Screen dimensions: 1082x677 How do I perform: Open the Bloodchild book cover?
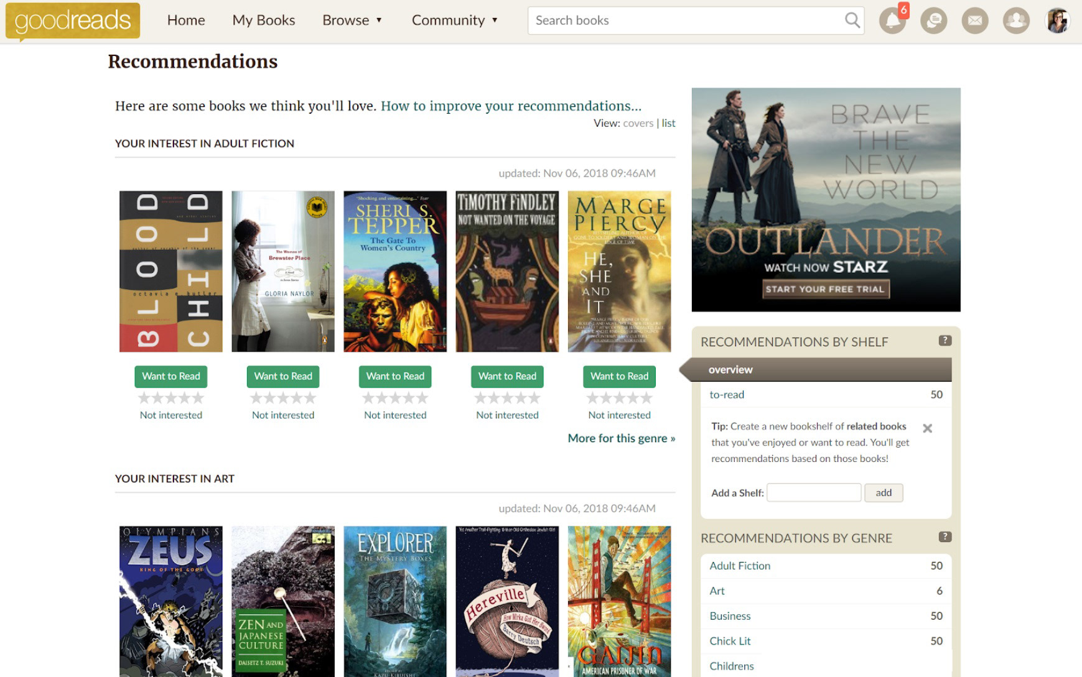pyautogui.click(x=171, y=272)
